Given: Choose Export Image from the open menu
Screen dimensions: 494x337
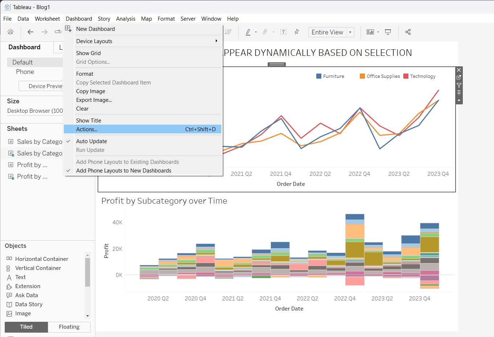Looking at the screenshot, I should coord(94,100).
